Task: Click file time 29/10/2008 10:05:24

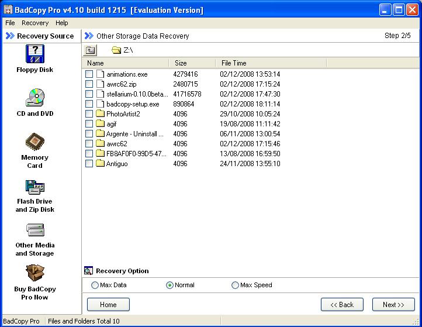Action: [250, 114]
